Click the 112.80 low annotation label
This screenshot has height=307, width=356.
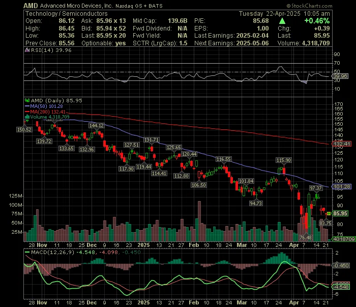click(182, 176)
